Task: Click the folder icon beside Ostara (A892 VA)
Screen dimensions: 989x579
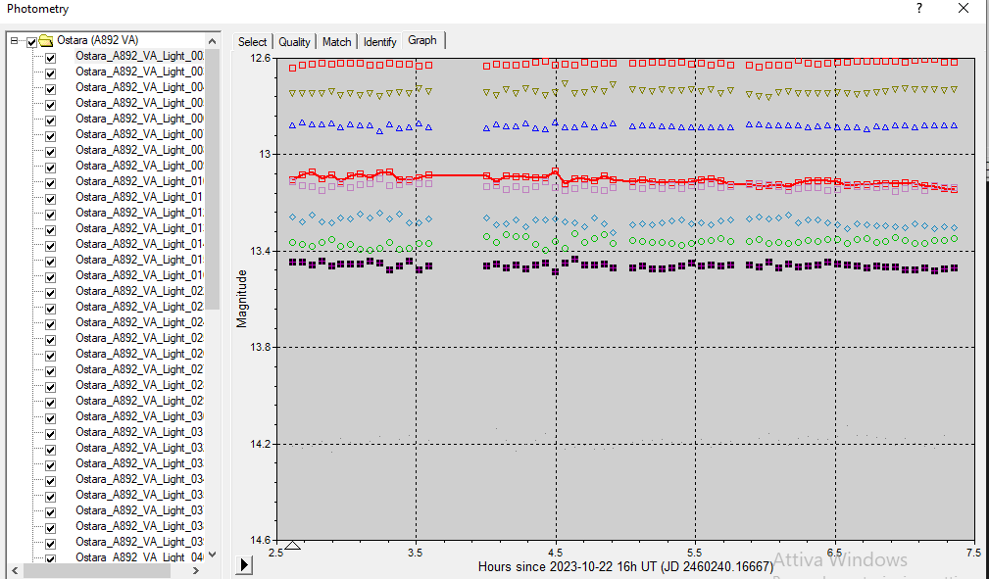Action: 46,41
